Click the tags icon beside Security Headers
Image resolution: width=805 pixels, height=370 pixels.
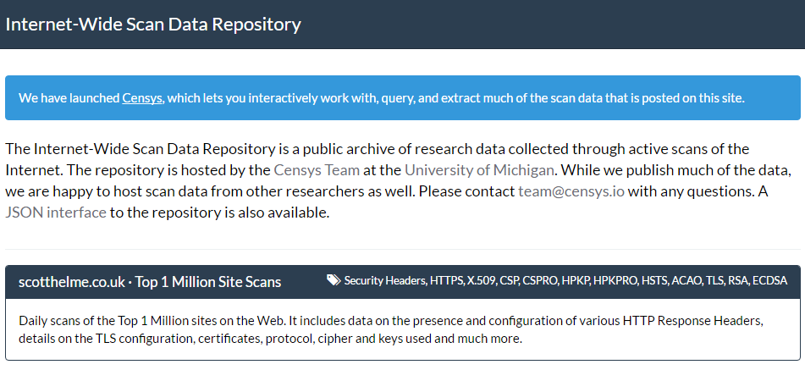pyautogui.click(x=334, y=280)
